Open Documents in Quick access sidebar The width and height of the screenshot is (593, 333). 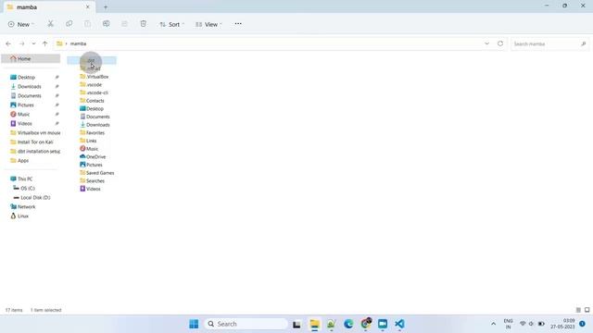click(30, 96)
